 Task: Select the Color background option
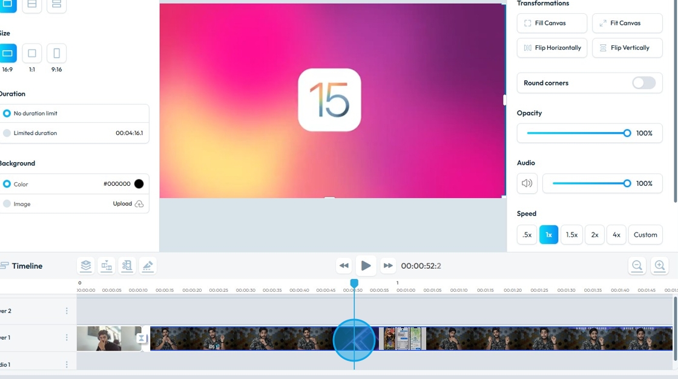click(x=7, y=184)
